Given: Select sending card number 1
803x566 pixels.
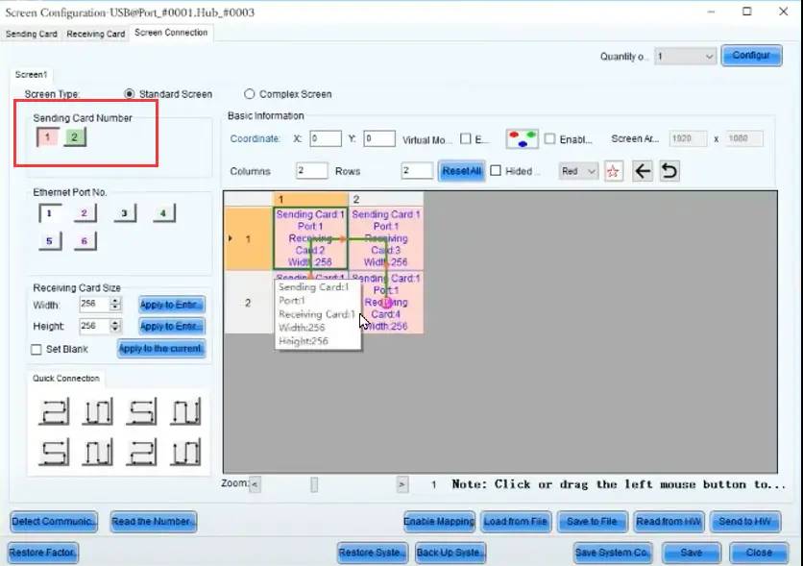Looking at the screenshot, I should 48,137.
